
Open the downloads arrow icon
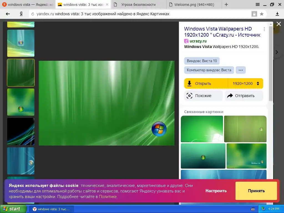(277, 14)
